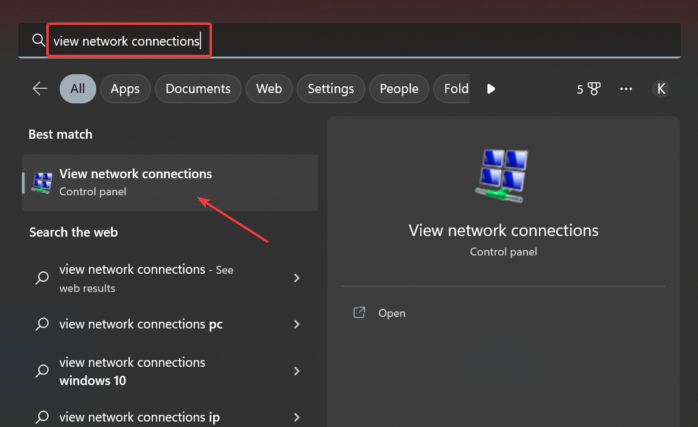Click search icon beside 'windows 10' suggestion

pyautogui.click(x=42, y=370)
